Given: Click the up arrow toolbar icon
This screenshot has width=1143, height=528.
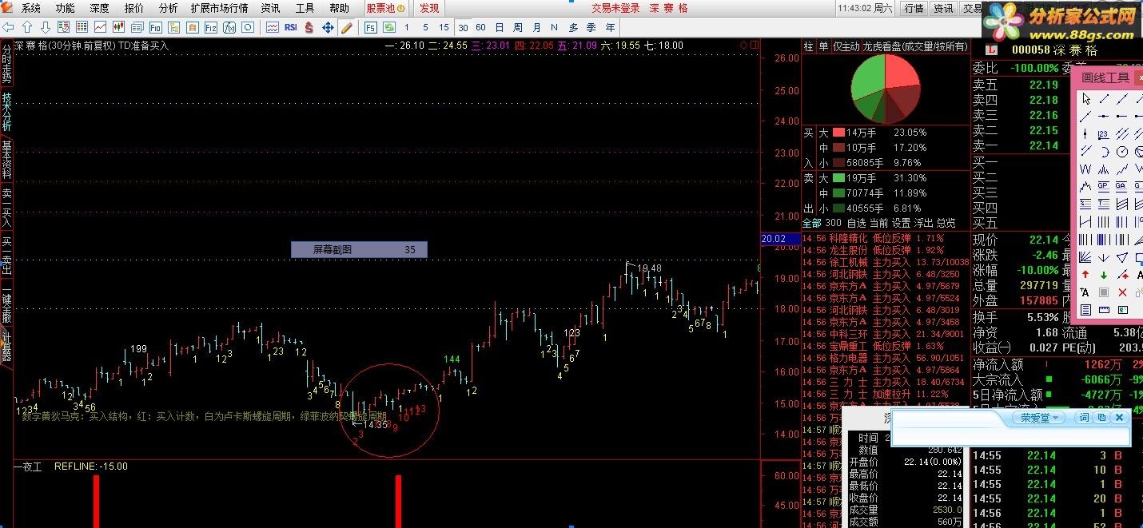Looking at the screenshot, I should click(27, 27).
